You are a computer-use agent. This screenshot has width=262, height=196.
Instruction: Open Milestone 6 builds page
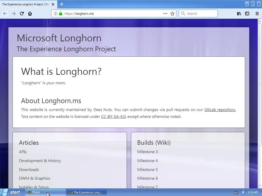[147, 178]
